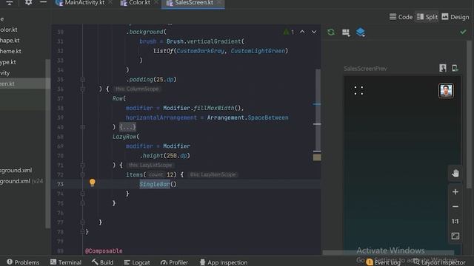
Task: Start interactive mode for SalesScreenPrev
Action: [443, 68]
